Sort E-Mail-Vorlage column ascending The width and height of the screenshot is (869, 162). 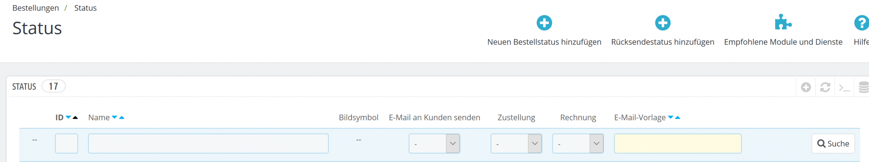pyautogui.click(x=678, y=118)
